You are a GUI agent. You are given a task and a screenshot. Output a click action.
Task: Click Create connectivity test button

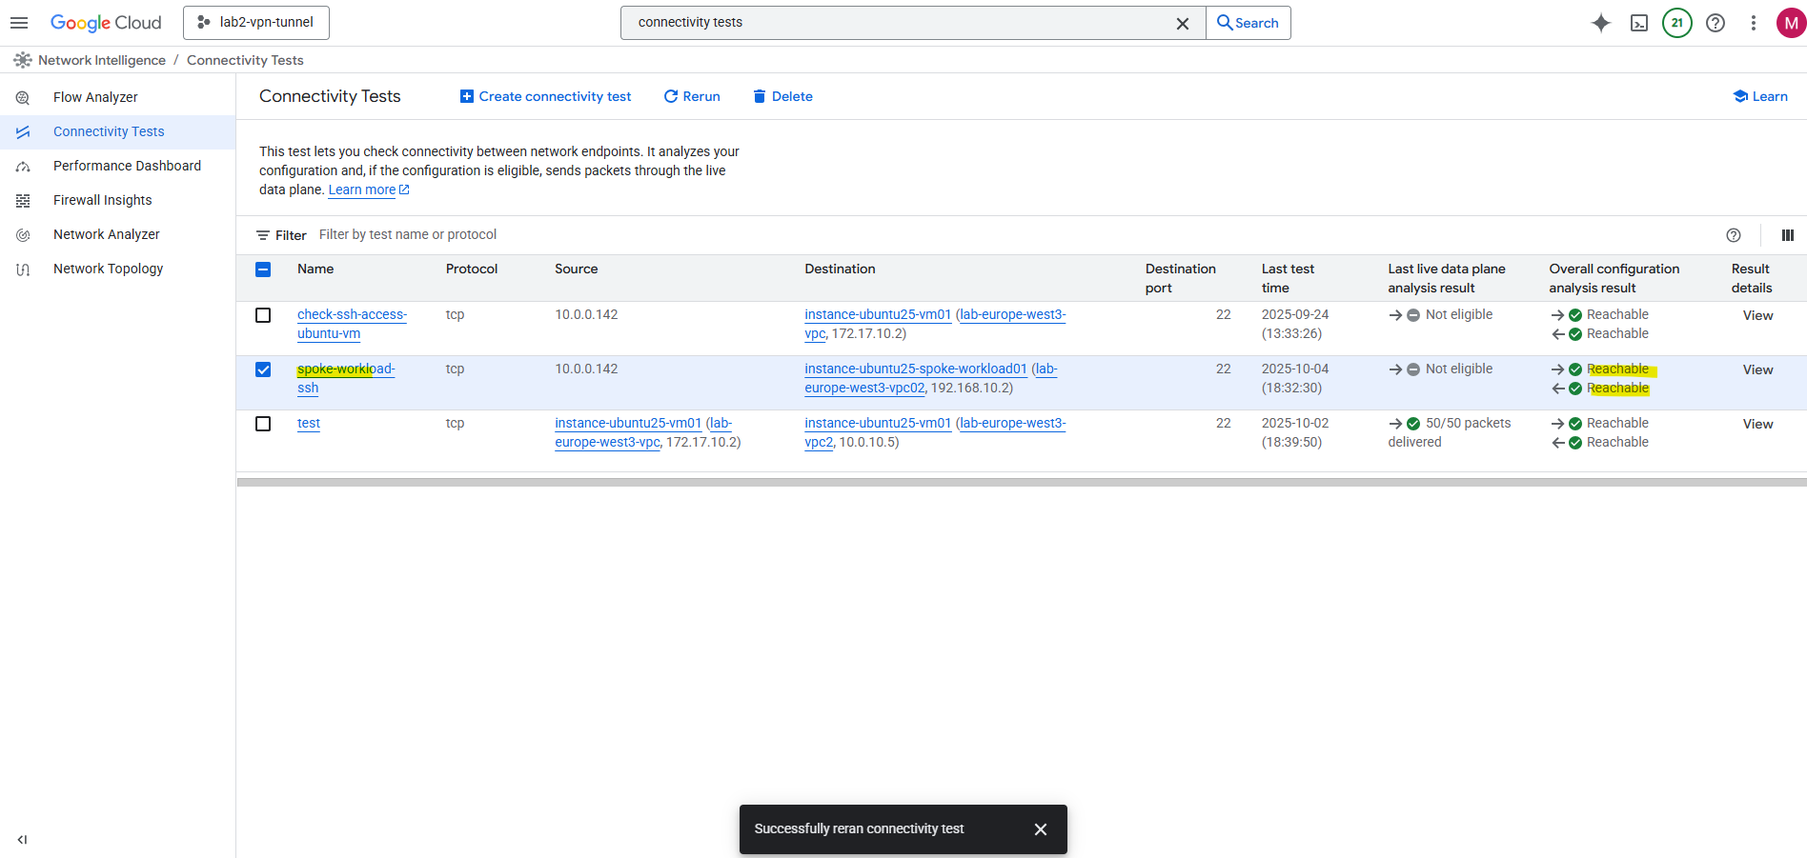click(x=545, y=96)
